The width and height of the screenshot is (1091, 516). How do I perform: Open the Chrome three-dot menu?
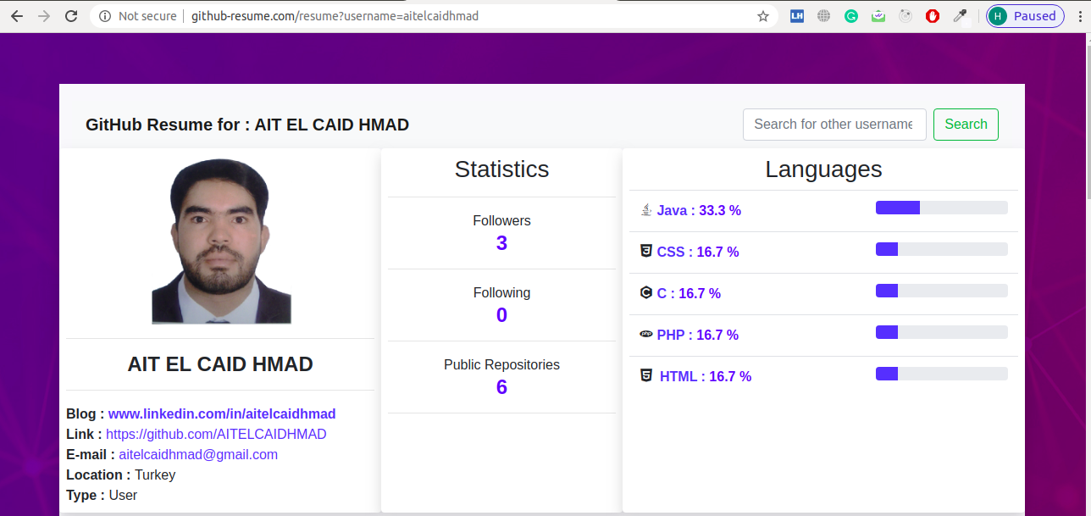(1077, 16)
